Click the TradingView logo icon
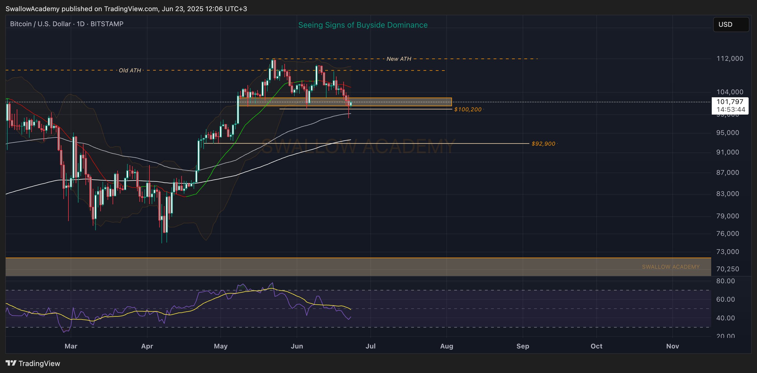 coord(11,363)
